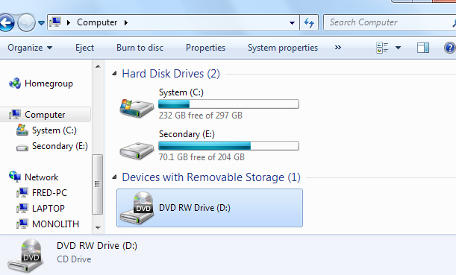Open the Help question mark icon
Image resolution: width=456 pixels, height=275 pixels.
point(450,48)
